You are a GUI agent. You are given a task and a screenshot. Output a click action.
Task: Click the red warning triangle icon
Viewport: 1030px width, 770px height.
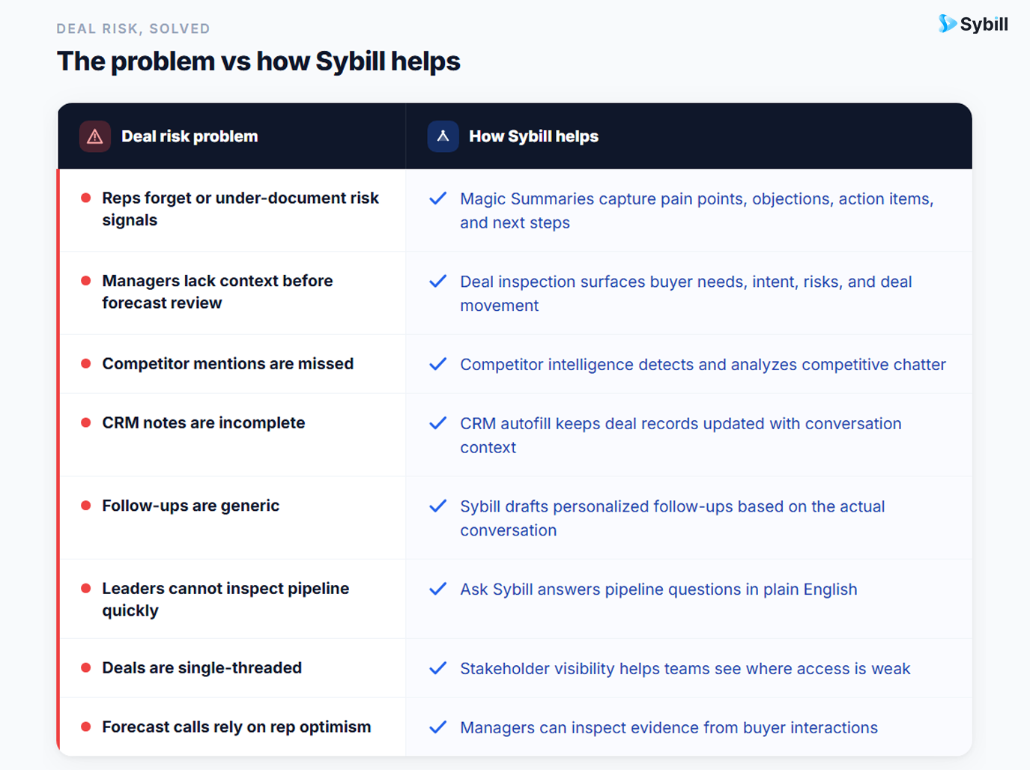click(x=95, y=136)
